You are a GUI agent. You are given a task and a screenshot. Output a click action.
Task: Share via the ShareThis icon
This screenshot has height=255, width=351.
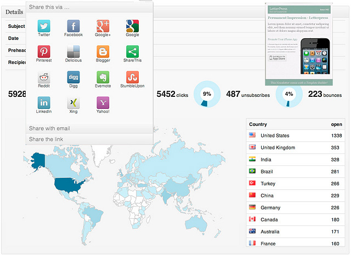[x=132, y=51]
